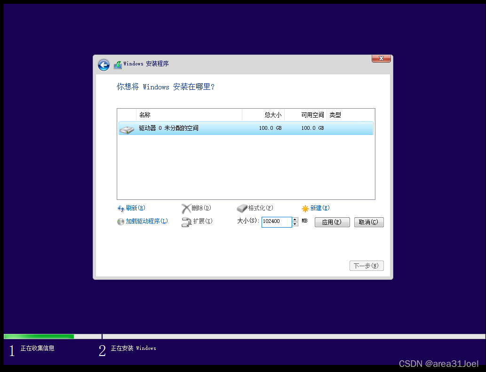
Task: Increase the size with the up spinner arrow
Action: coord(295,220)
